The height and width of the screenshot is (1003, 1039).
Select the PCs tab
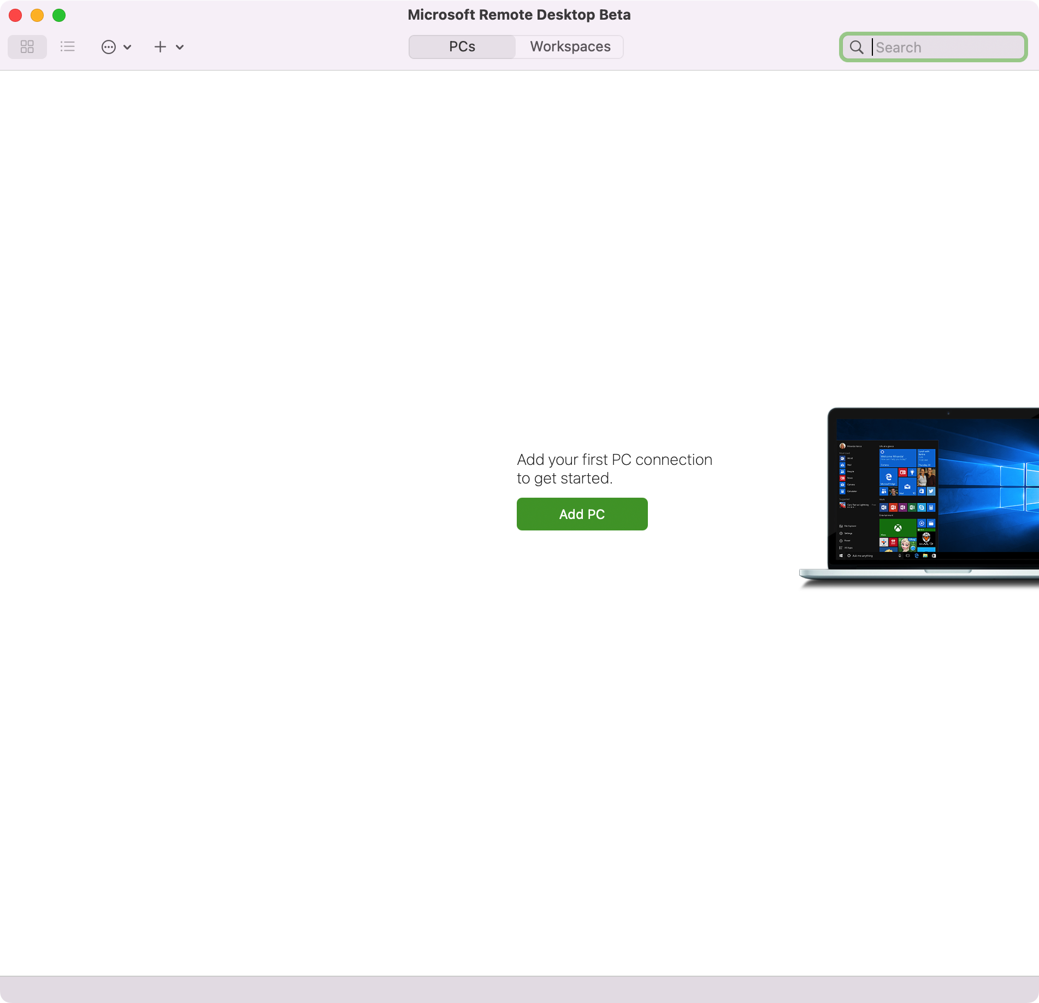point(462,47)
